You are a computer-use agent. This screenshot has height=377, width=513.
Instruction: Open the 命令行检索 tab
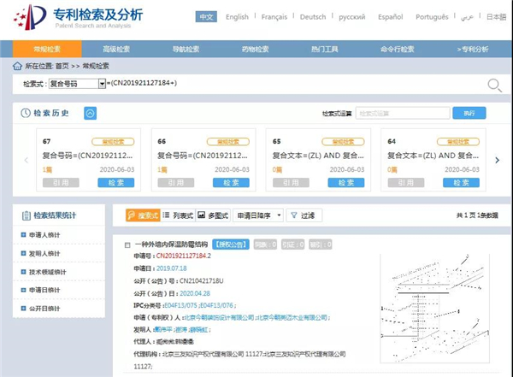398,49
